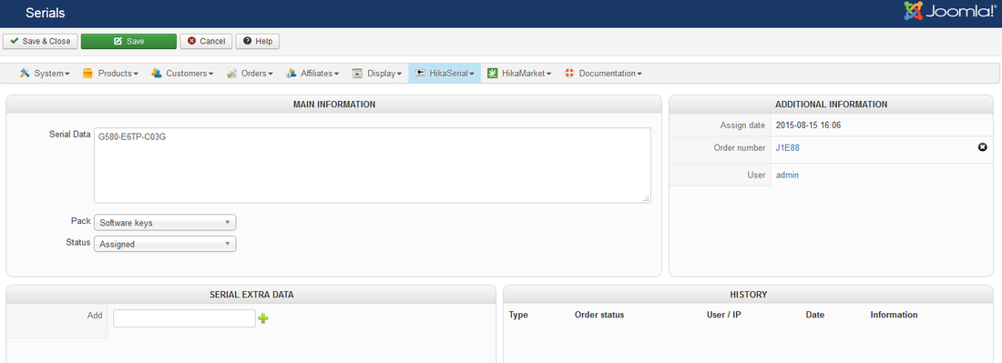Click the Serial Data textarea resize handle
1002x363 pixels.
tap(646, 198)
